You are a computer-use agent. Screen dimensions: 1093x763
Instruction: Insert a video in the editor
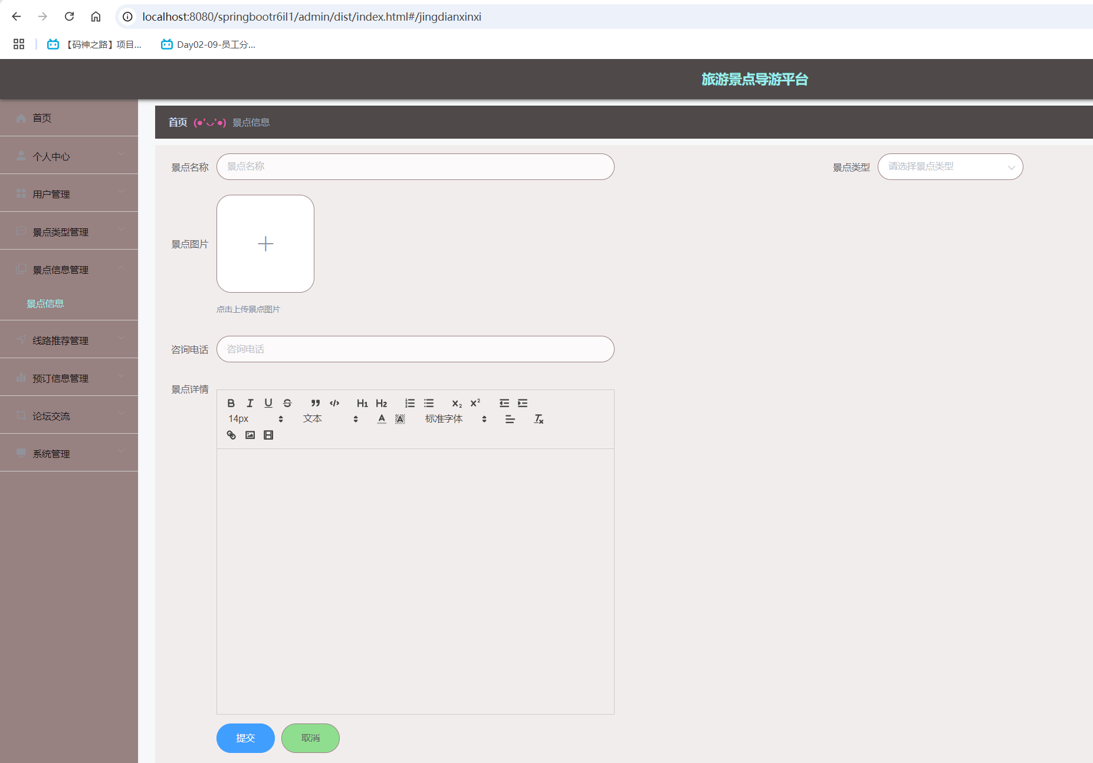coord(268,435)
